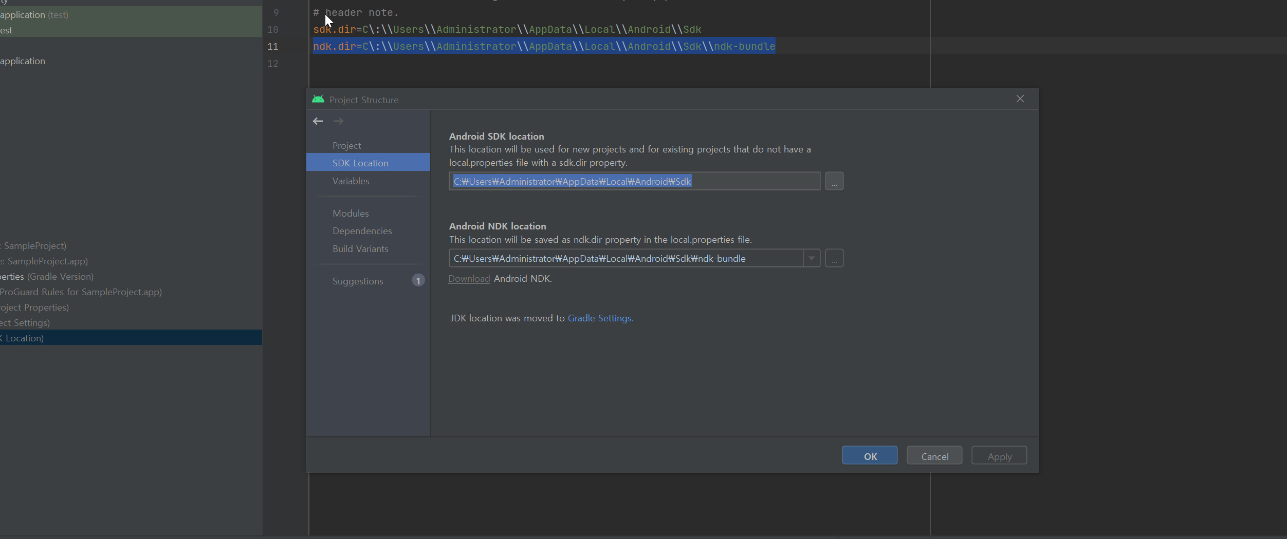Click the '# header note.' comment line

[x=356, y=12]
